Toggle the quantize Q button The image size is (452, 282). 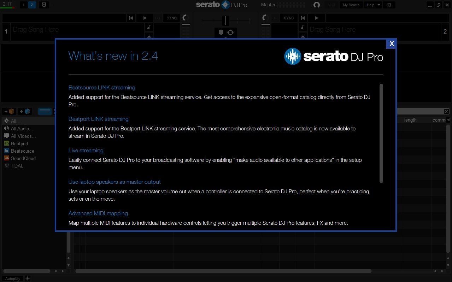(44, 5)
